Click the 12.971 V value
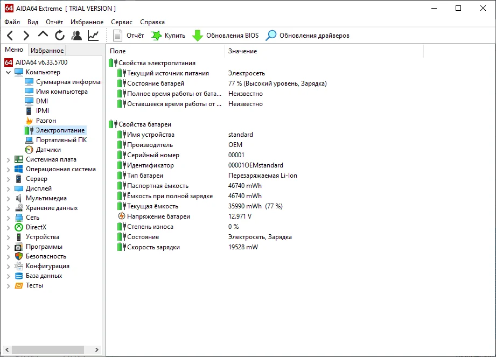 (240, 216)
